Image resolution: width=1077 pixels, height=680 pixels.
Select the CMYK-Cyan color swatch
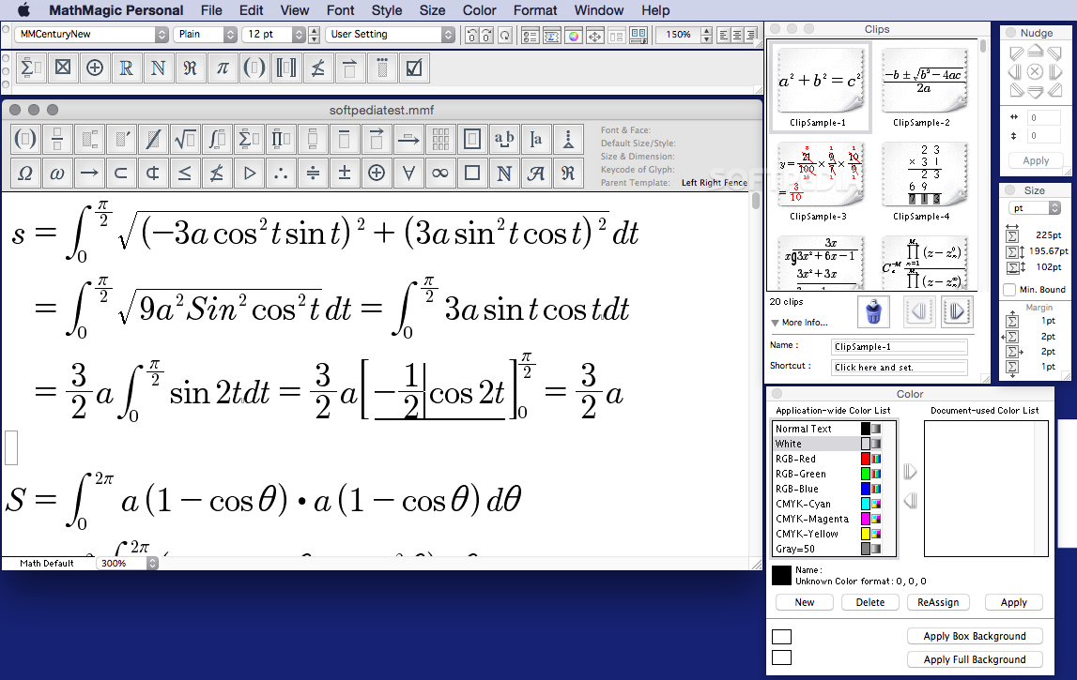pos(866,505)
